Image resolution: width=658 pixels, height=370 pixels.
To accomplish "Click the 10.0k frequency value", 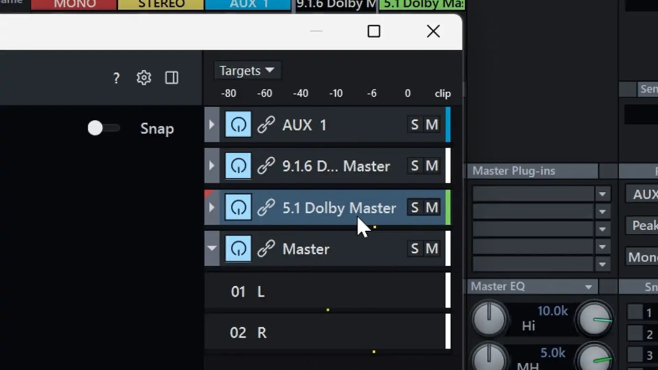I will [553, 311].
